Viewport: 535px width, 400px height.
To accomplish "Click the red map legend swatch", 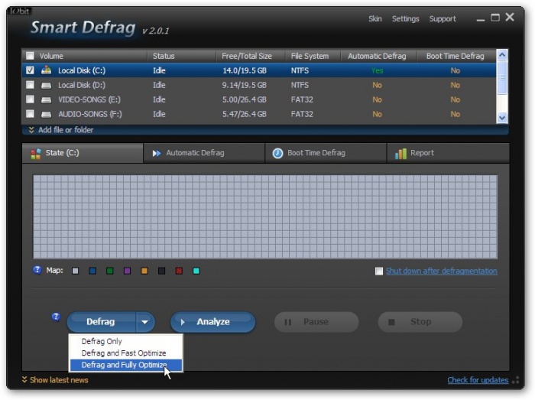I will click(179, 271).
